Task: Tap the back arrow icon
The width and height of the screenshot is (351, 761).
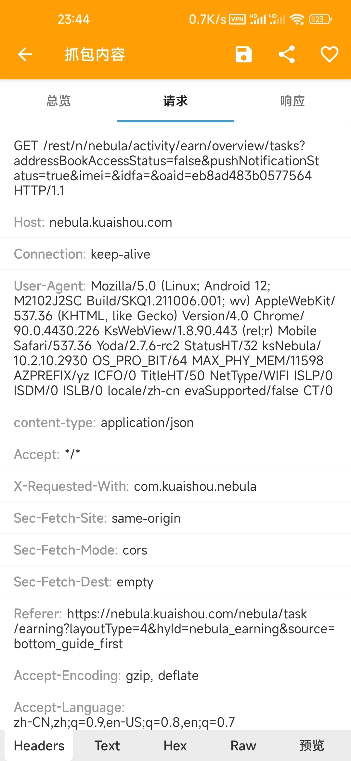Action: [x=25, y=54]
